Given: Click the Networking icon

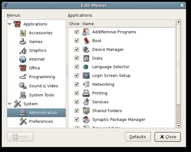Looking at the screenshot, I should coord(86,84).
